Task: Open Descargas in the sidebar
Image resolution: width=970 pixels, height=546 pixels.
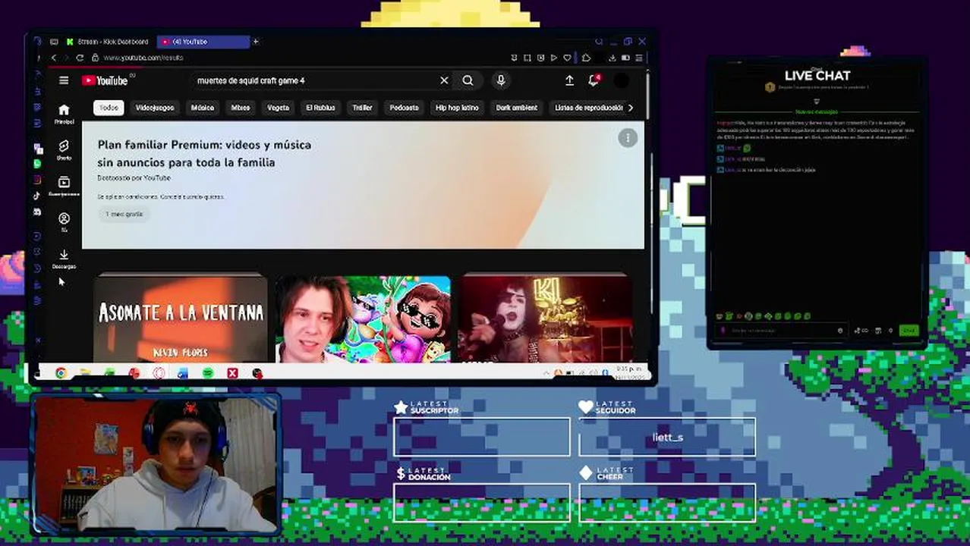Action: (64, 259)
